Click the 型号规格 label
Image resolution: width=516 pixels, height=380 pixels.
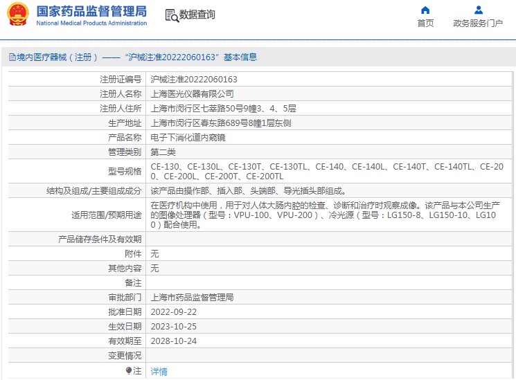(125, 172)
